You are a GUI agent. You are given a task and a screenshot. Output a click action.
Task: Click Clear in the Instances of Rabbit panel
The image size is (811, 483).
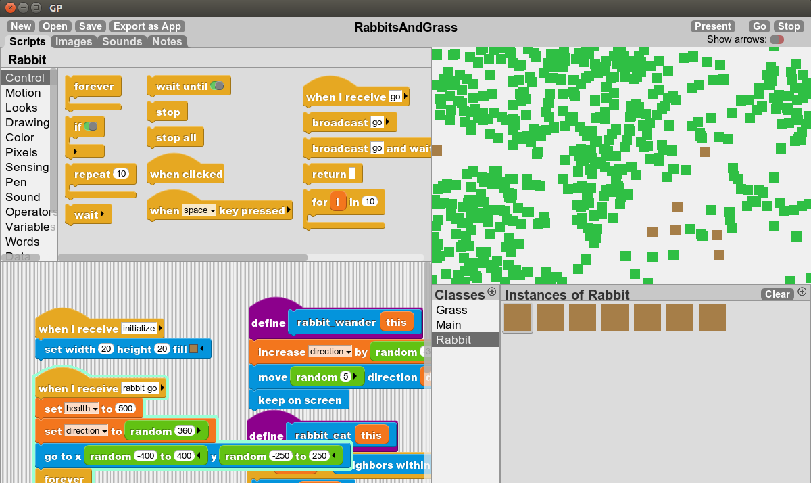(776, 294)
